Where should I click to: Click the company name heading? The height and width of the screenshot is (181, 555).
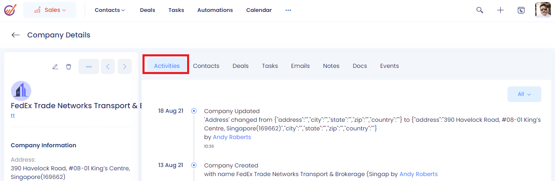pos(76,106)
